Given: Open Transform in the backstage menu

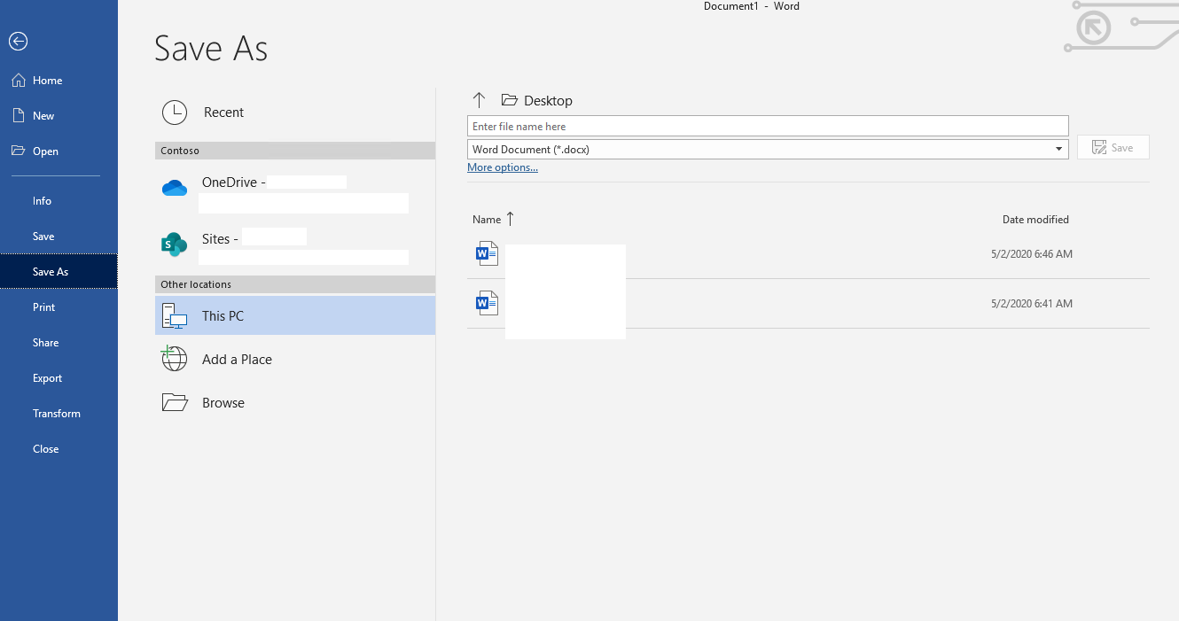Looking at the screenshot, I should click(59, 414).
